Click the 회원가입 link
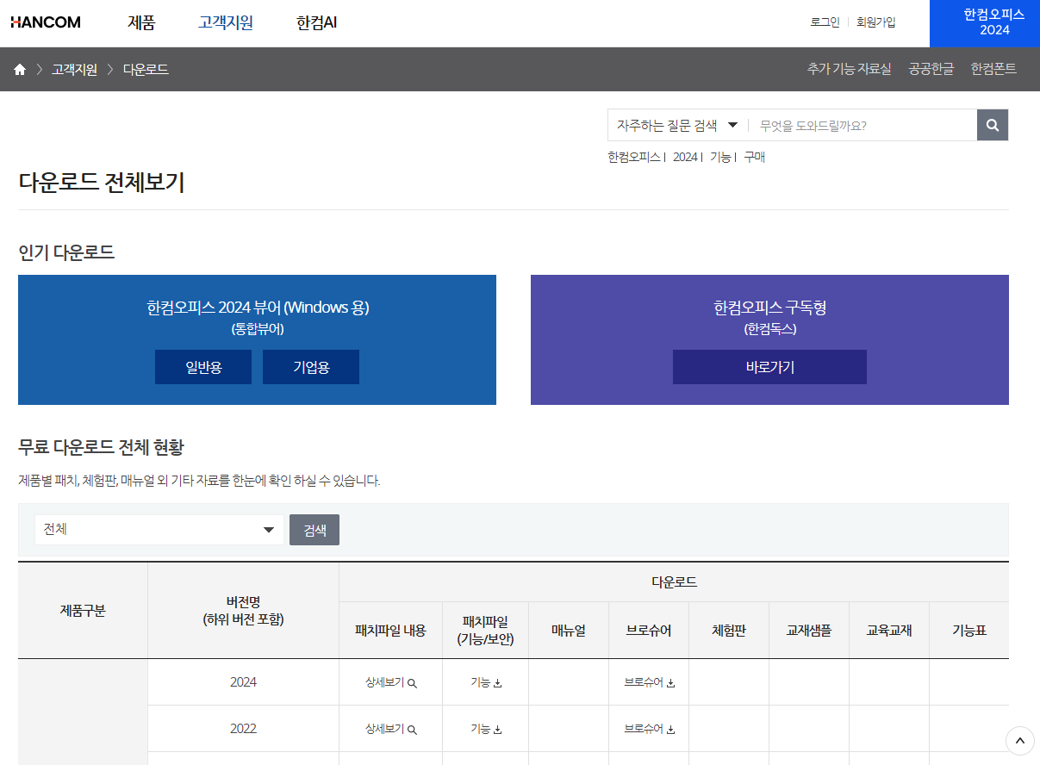Screen dimensions: 1040x765 (x=876, y=22)
